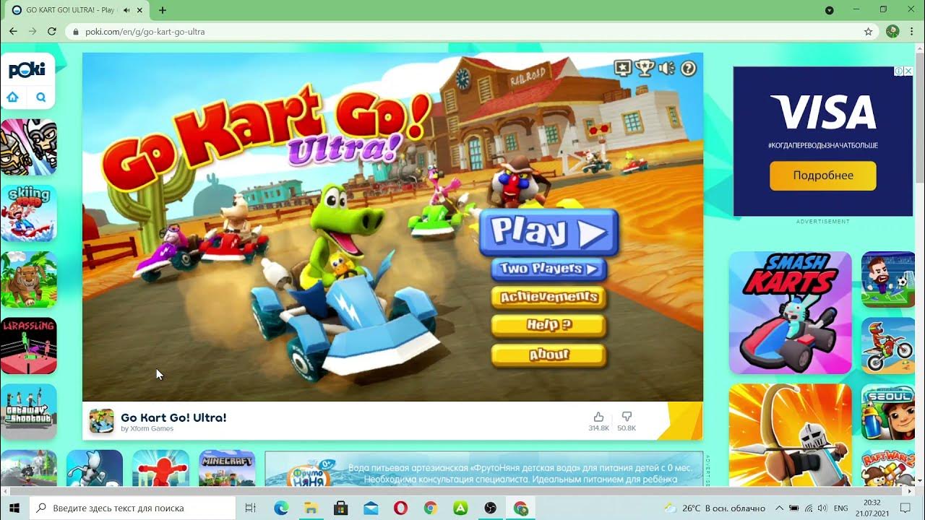Screen dimensions: 925x520
Task: Close the Go Kart Go tab
Action: (141, 10)
